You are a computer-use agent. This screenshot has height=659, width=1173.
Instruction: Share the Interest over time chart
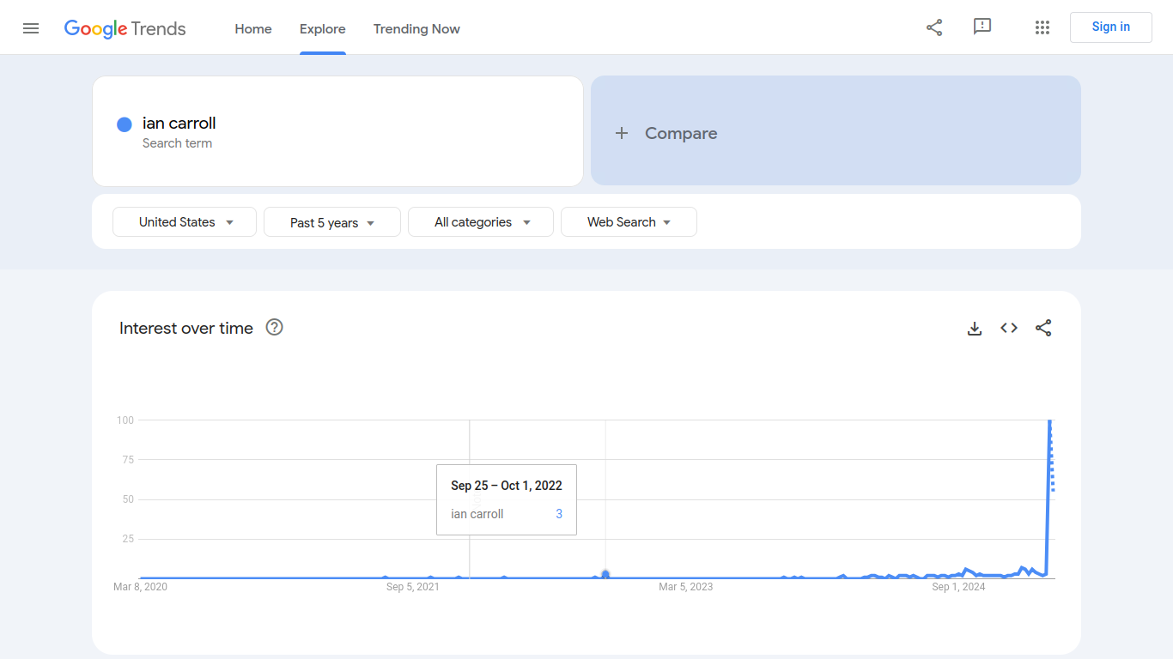[1043, 328]
